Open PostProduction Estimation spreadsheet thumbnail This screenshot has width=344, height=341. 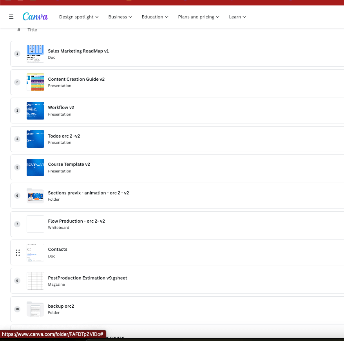click(35, 281)
